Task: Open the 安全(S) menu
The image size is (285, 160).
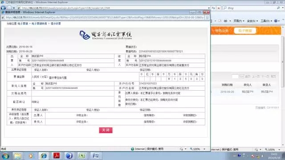Action: tap(252, 21)
